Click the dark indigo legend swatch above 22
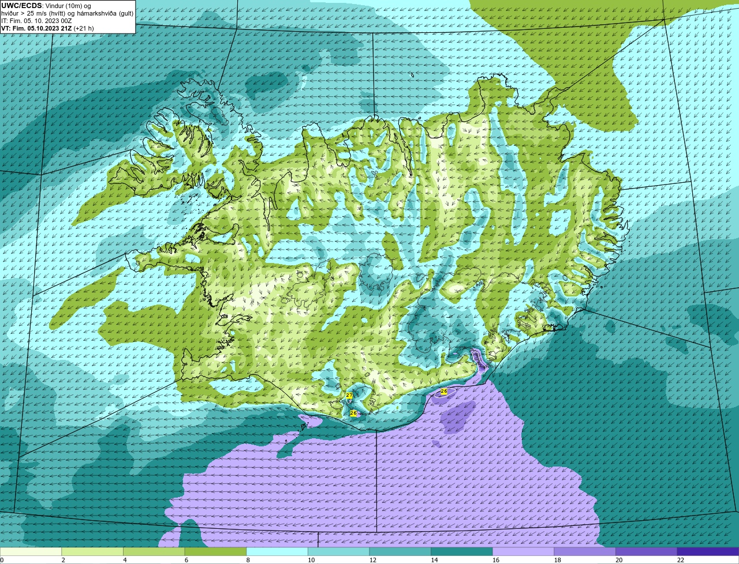 (708, 551)
